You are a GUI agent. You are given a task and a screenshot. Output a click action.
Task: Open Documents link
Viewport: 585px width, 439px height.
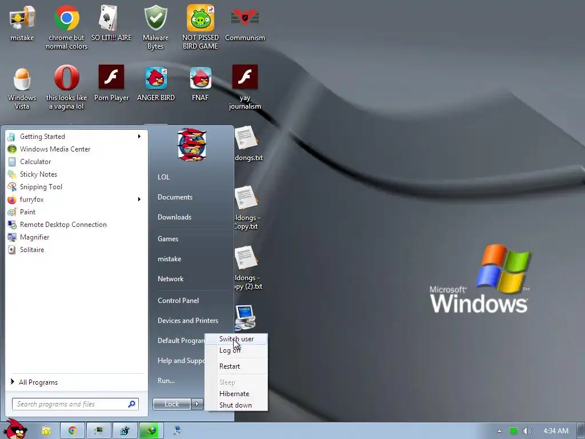point(175,197)
